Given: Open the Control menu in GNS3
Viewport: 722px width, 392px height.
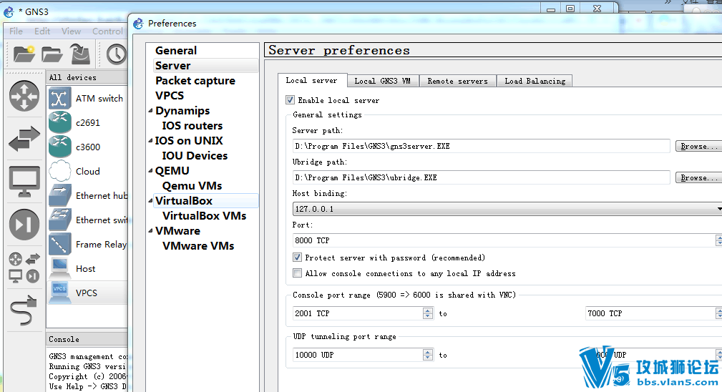Looking at the screenshot, I should 108,31.
